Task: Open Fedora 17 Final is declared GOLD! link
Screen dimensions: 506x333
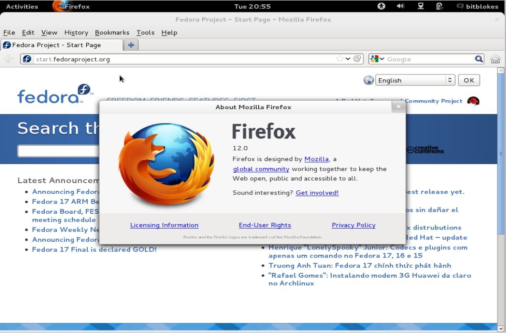Action: click(x=94, y=250)
